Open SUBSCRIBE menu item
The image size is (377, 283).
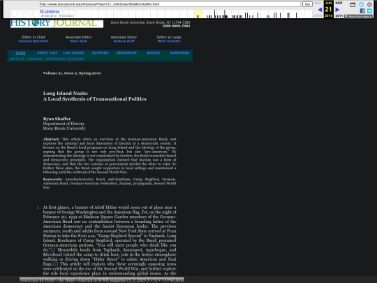tap(179, 52)
